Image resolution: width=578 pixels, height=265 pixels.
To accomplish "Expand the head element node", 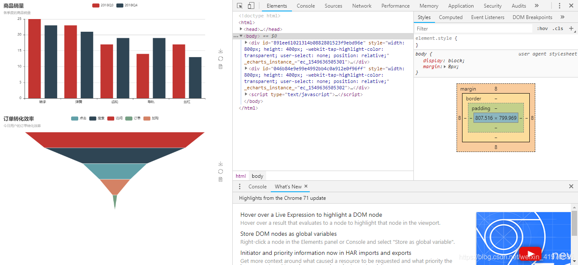I will point(241,29).
